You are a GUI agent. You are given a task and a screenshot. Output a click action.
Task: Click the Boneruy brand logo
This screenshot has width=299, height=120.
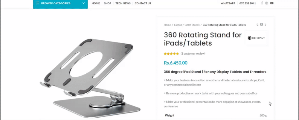tap(256, 38)
